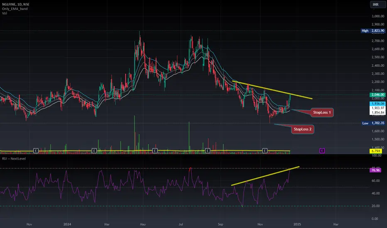Select the yellow descending trendline on price
This screenshot has width=387, height=228.
272,90
